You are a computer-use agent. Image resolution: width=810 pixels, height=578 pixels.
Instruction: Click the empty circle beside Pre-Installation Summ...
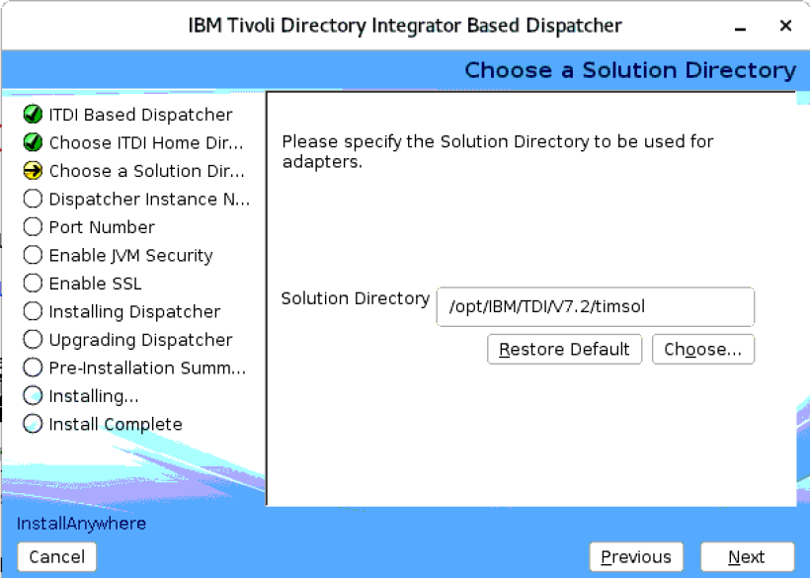33,368
